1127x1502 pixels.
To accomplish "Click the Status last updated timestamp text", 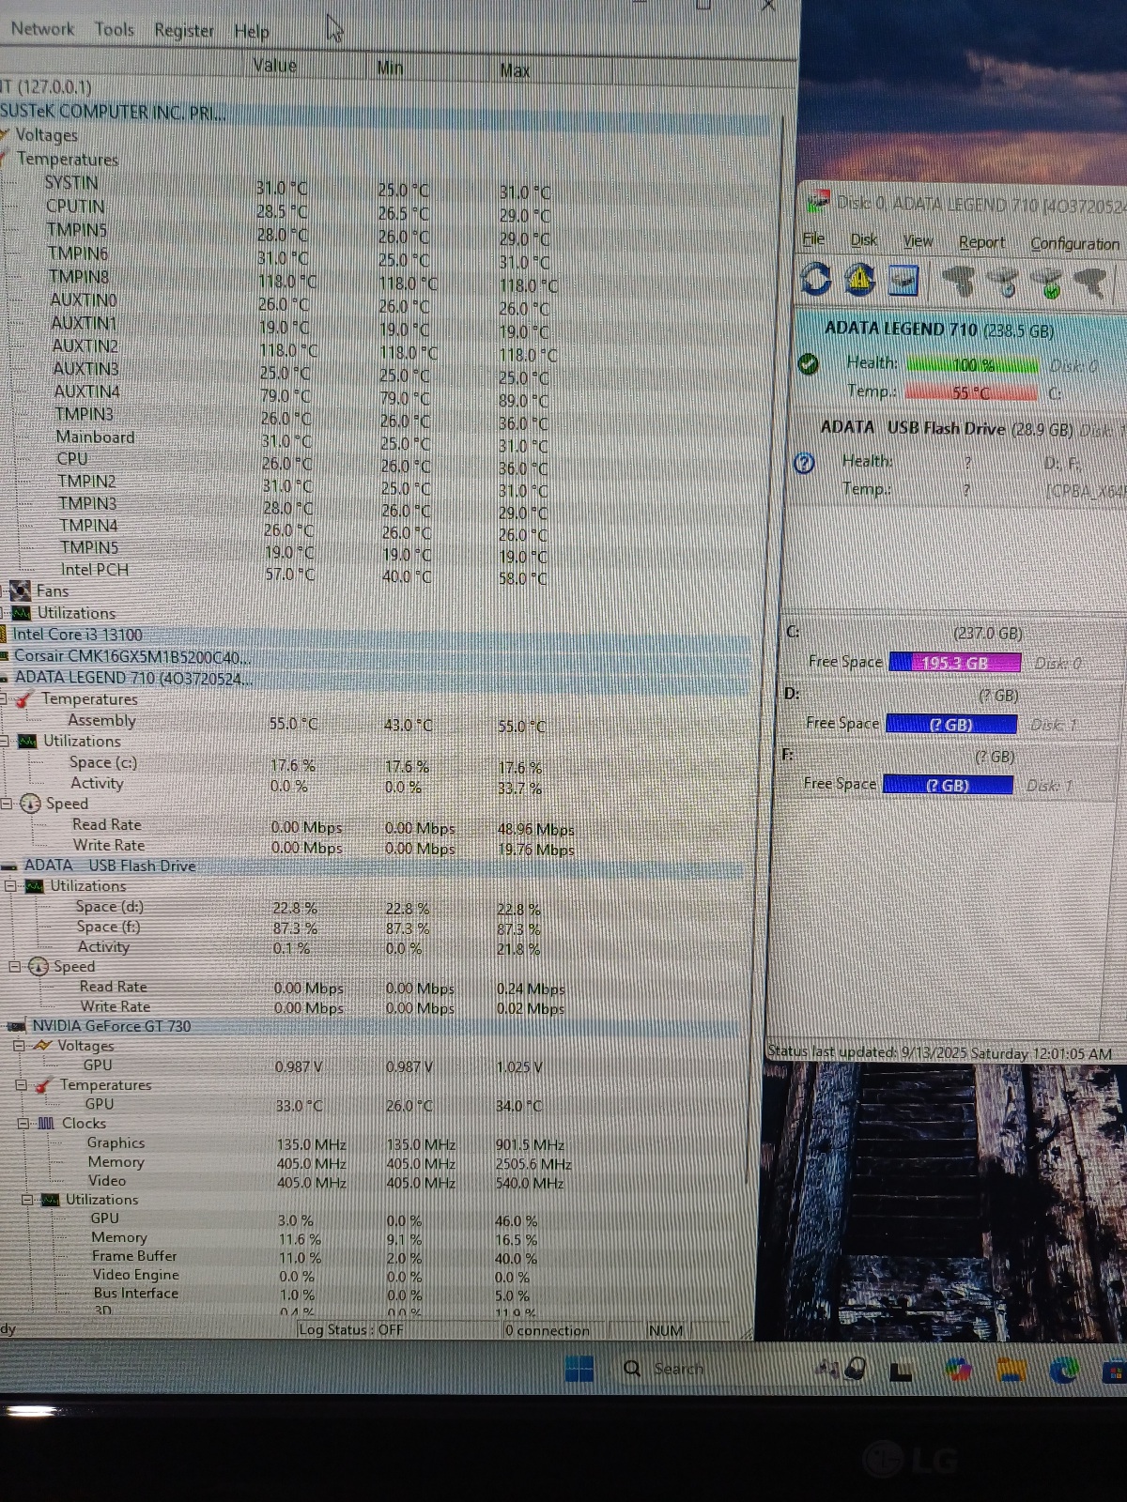I will (x=939, y=1053).
